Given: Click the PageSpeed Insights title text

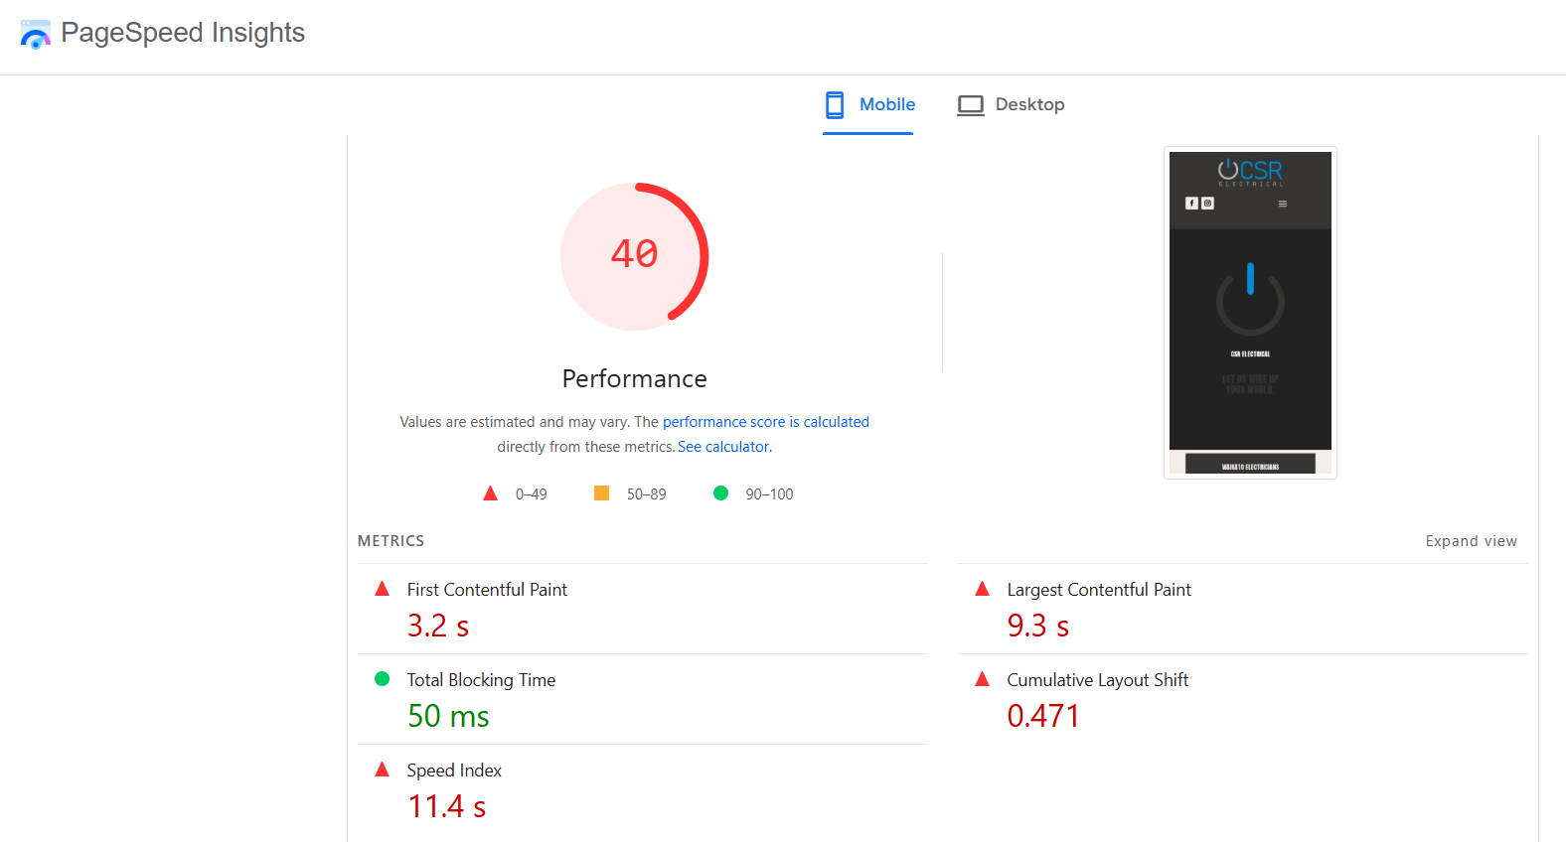Looking at the screenshot, I should (x=183, y=33).
